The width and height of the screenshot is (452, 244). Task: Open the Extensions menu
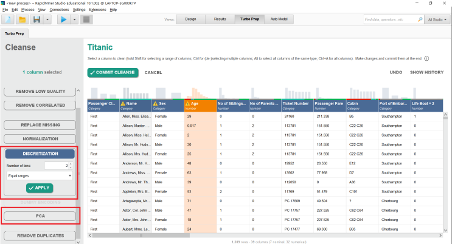97,10
